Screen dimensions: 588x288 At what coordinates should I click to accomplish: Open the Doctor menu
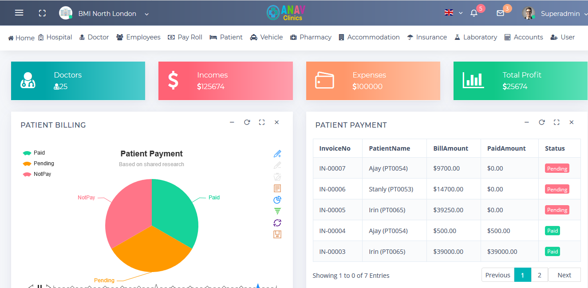[x=94, y=37]
